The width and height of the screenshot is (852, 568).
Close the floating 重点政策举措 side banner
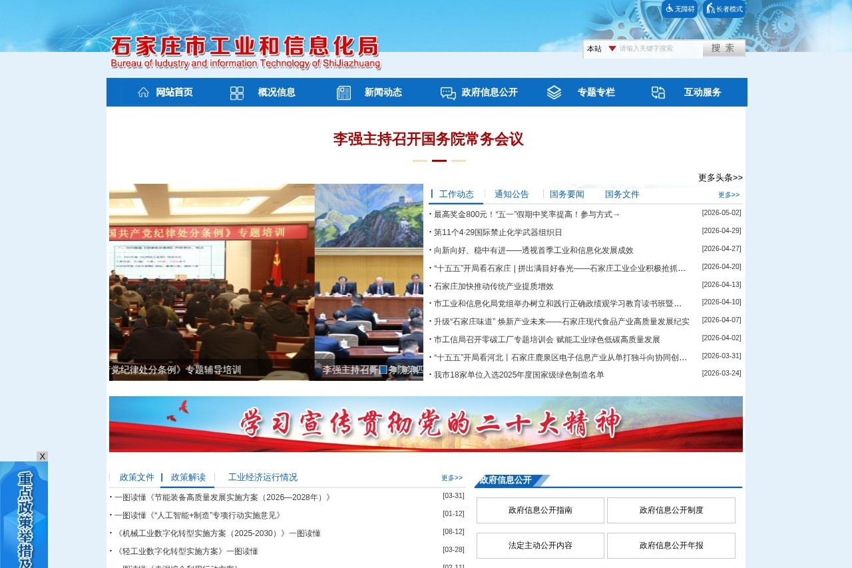coord(42,456)
